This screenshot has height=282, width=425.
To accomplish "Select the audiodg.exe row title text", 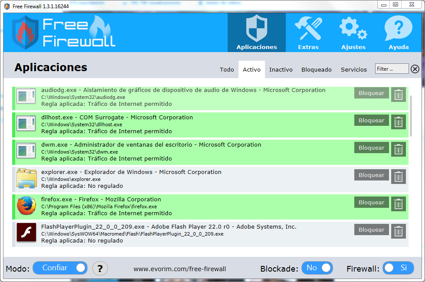I will (183, 90).
